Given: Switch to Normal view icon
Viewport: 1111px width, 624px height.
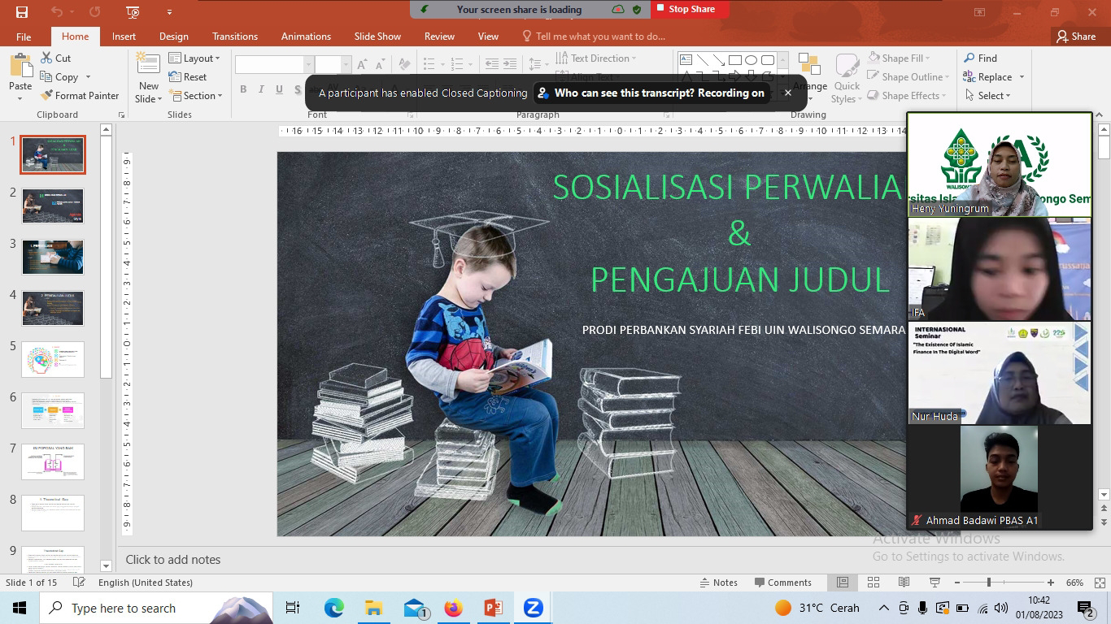Looking at the screenshot, I should [x=843, y=583].
